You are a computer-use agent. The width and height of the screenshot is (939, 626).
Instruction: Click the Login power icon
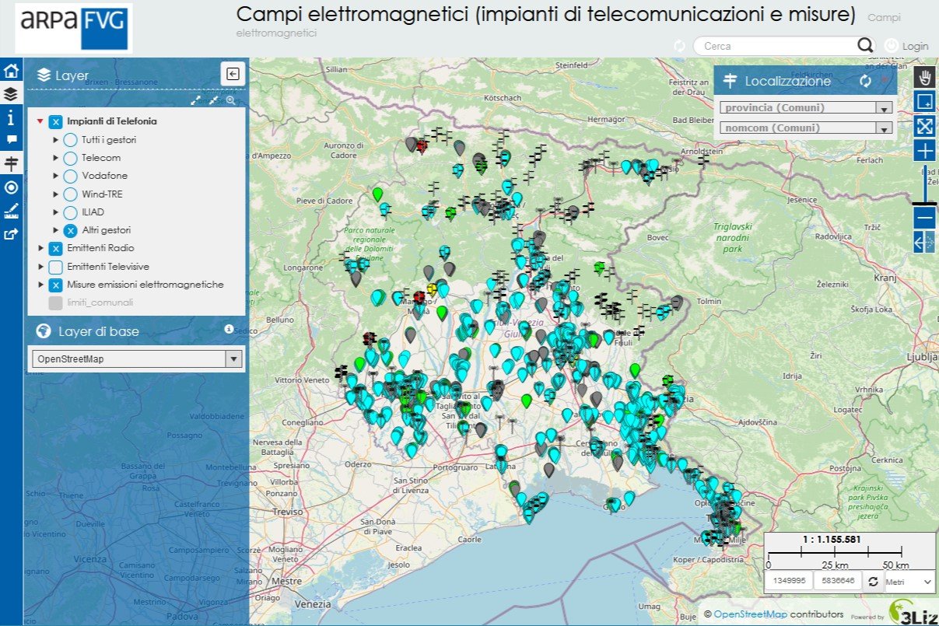coord(892,46)
